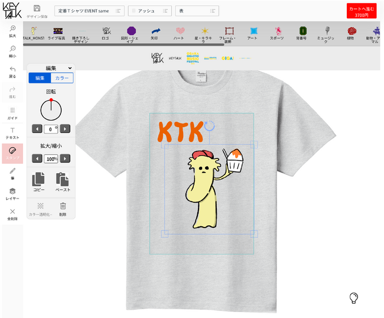Go to KEYTALK logo home
Image resolution: width=384 pixels, height=318 pixels.
[12, 11]
